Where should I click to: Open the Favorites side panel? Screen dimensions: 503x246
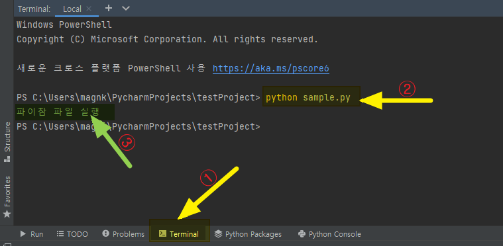click(x=7, y=196)
